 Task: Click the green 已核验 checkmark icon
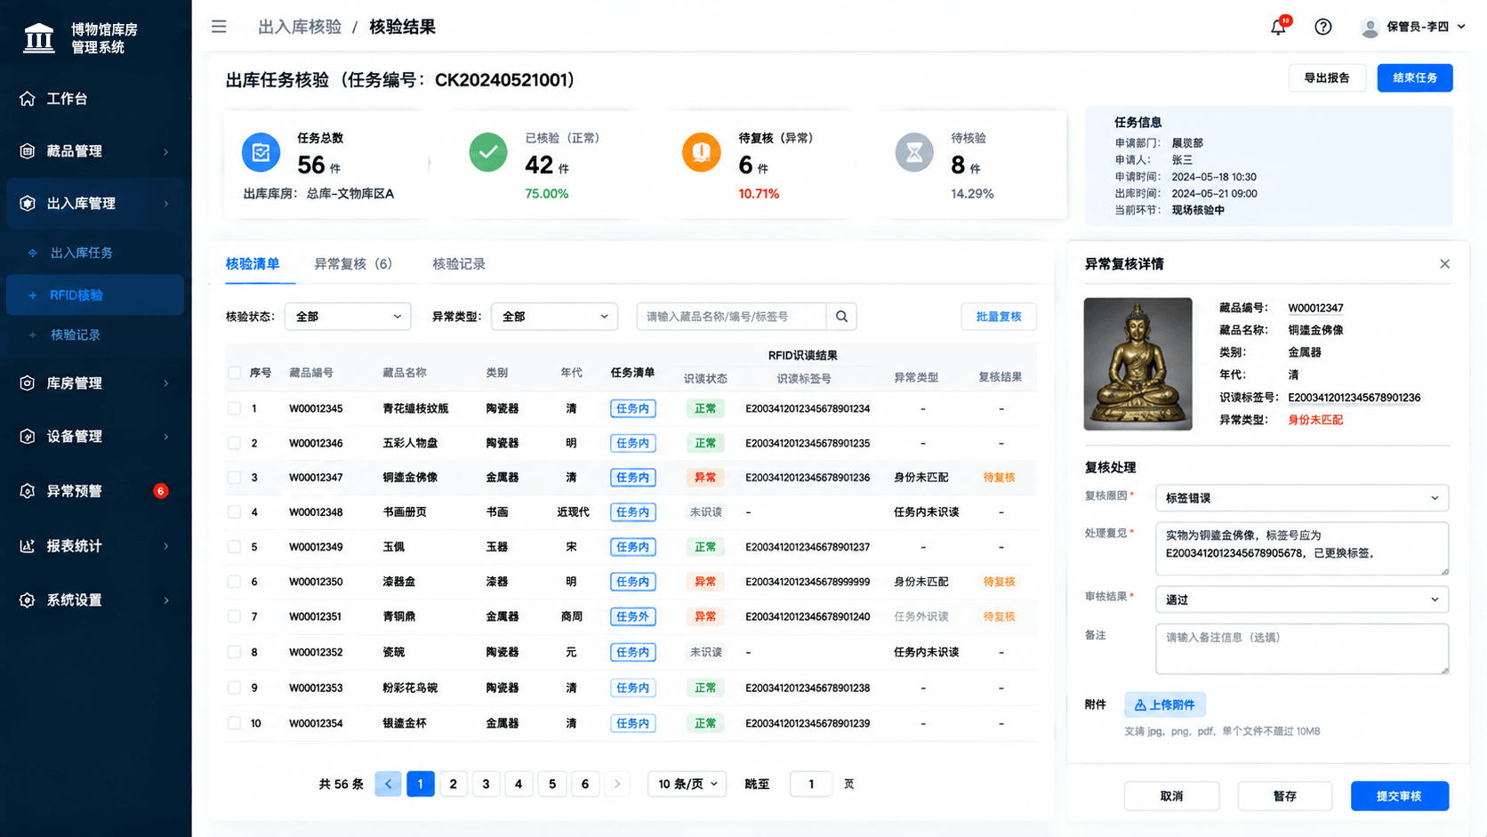488,152
